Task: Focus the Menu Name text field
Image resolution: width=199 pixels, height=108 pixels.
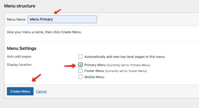Action: tap(62, 19)
